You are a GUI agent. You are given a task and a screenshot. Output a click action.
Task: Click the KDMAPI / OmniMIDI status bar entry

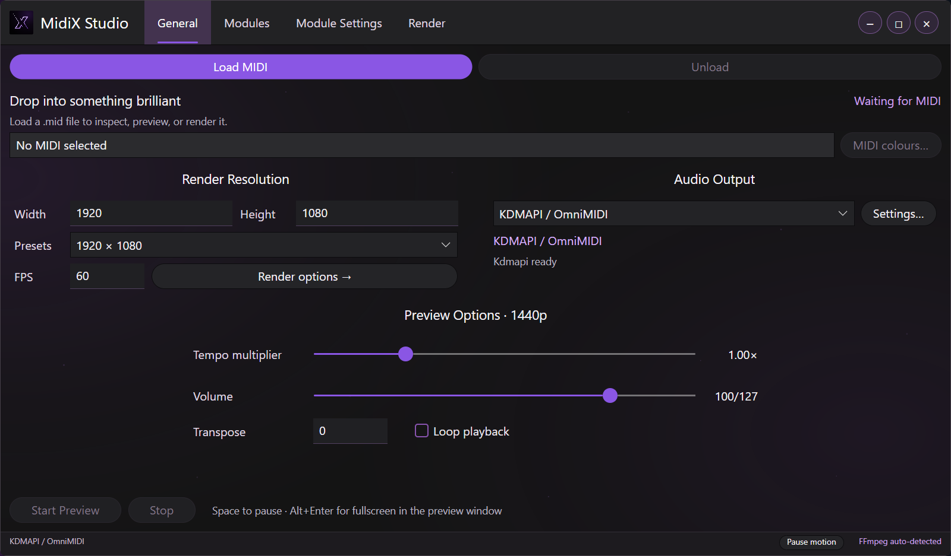pyautogui.click(x=47, y=541)
